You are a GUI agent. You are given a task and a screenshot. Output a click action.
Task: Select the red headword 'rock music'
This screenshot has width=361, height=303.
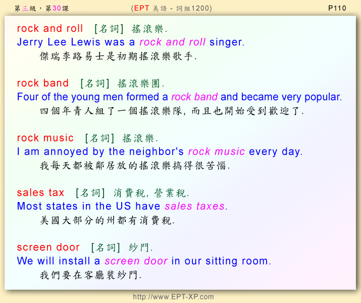(x=45, y=138)
